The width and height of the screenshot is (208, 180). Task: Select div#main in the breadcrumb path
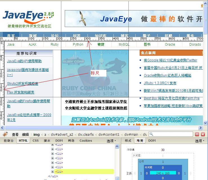pyautogui.click(x=131, y=135)
